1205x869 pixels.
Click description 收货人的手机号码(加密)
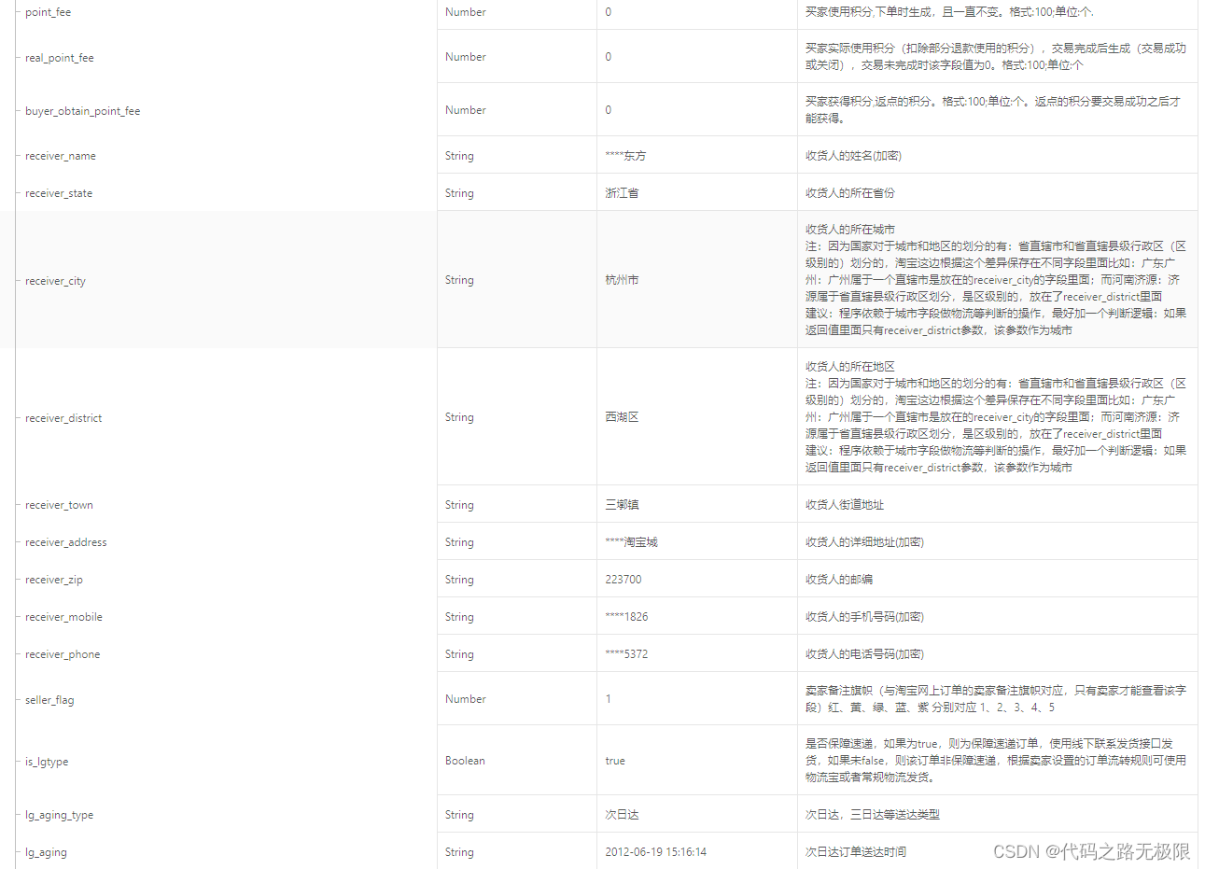[x=864, y=617]
